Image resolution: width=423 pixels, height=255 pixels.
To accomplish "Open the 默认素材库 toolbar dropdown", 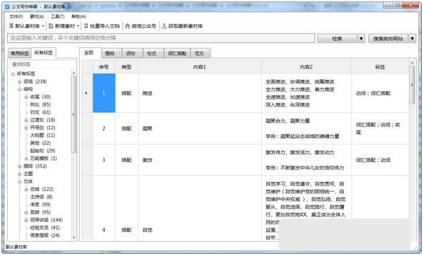I will pyautogui.click(x=27, y=26).
